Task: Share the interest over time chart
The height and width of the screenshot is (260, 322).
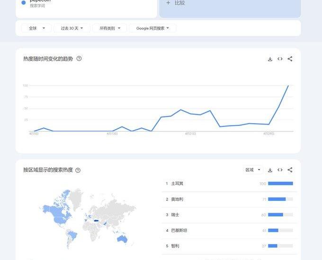Action: (x=290, y=59)
